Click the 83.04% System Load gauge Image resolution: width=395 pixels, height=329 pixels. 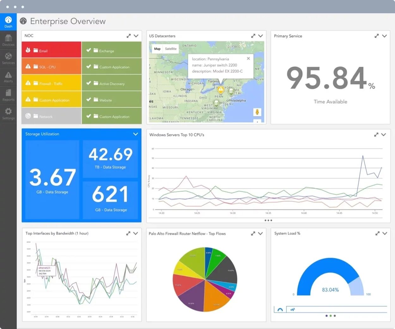pyautogui.click(x=330, y=277)
